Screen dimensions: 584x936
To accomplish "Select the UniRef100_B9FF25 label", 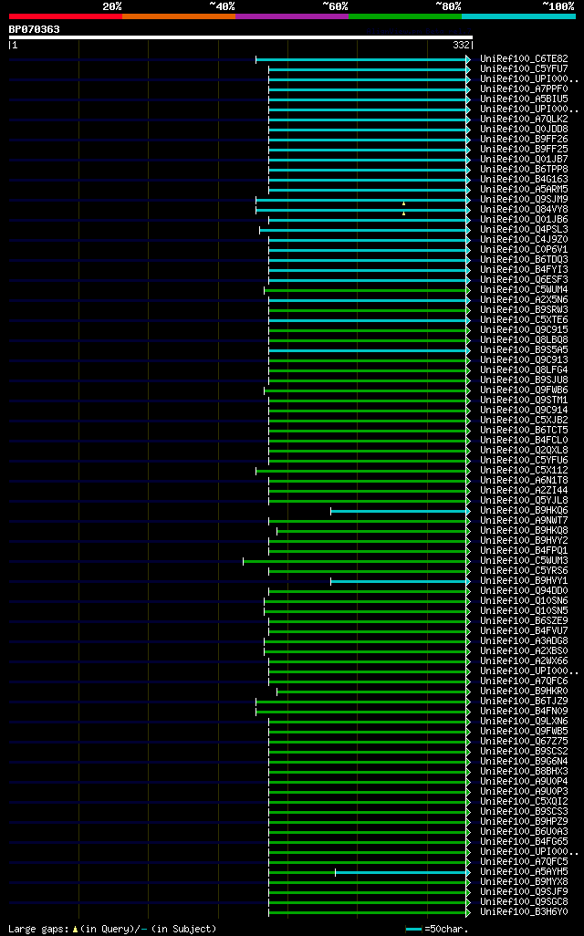I will (525, 150).
